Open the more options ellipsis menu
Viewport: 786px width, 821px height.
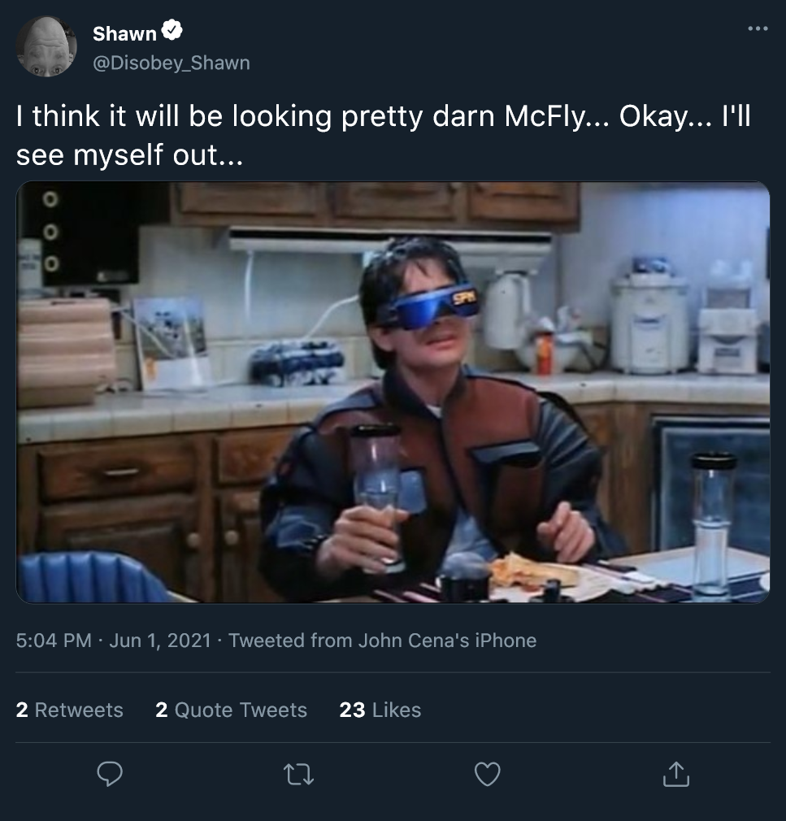tap(757, 28)
